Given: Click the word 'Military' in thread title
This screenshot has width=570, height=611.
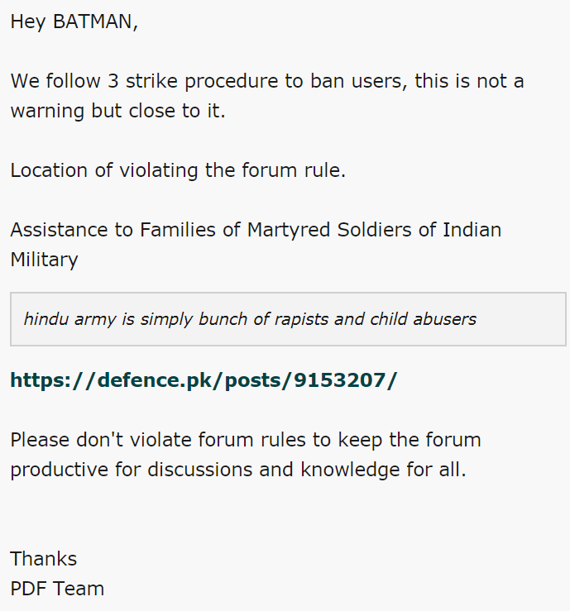Looking at the screenshot, I should click(x=44, y=260).
